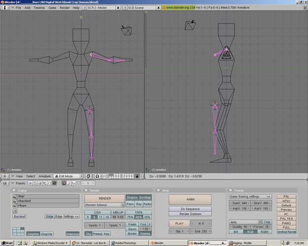308x246 pixels.
Task: Click folder icon beside //ftype path
Action: (15, 205)
